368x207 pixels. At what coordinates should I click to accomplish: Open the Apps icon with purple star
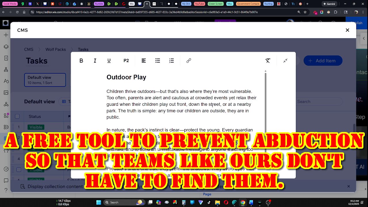6,116
